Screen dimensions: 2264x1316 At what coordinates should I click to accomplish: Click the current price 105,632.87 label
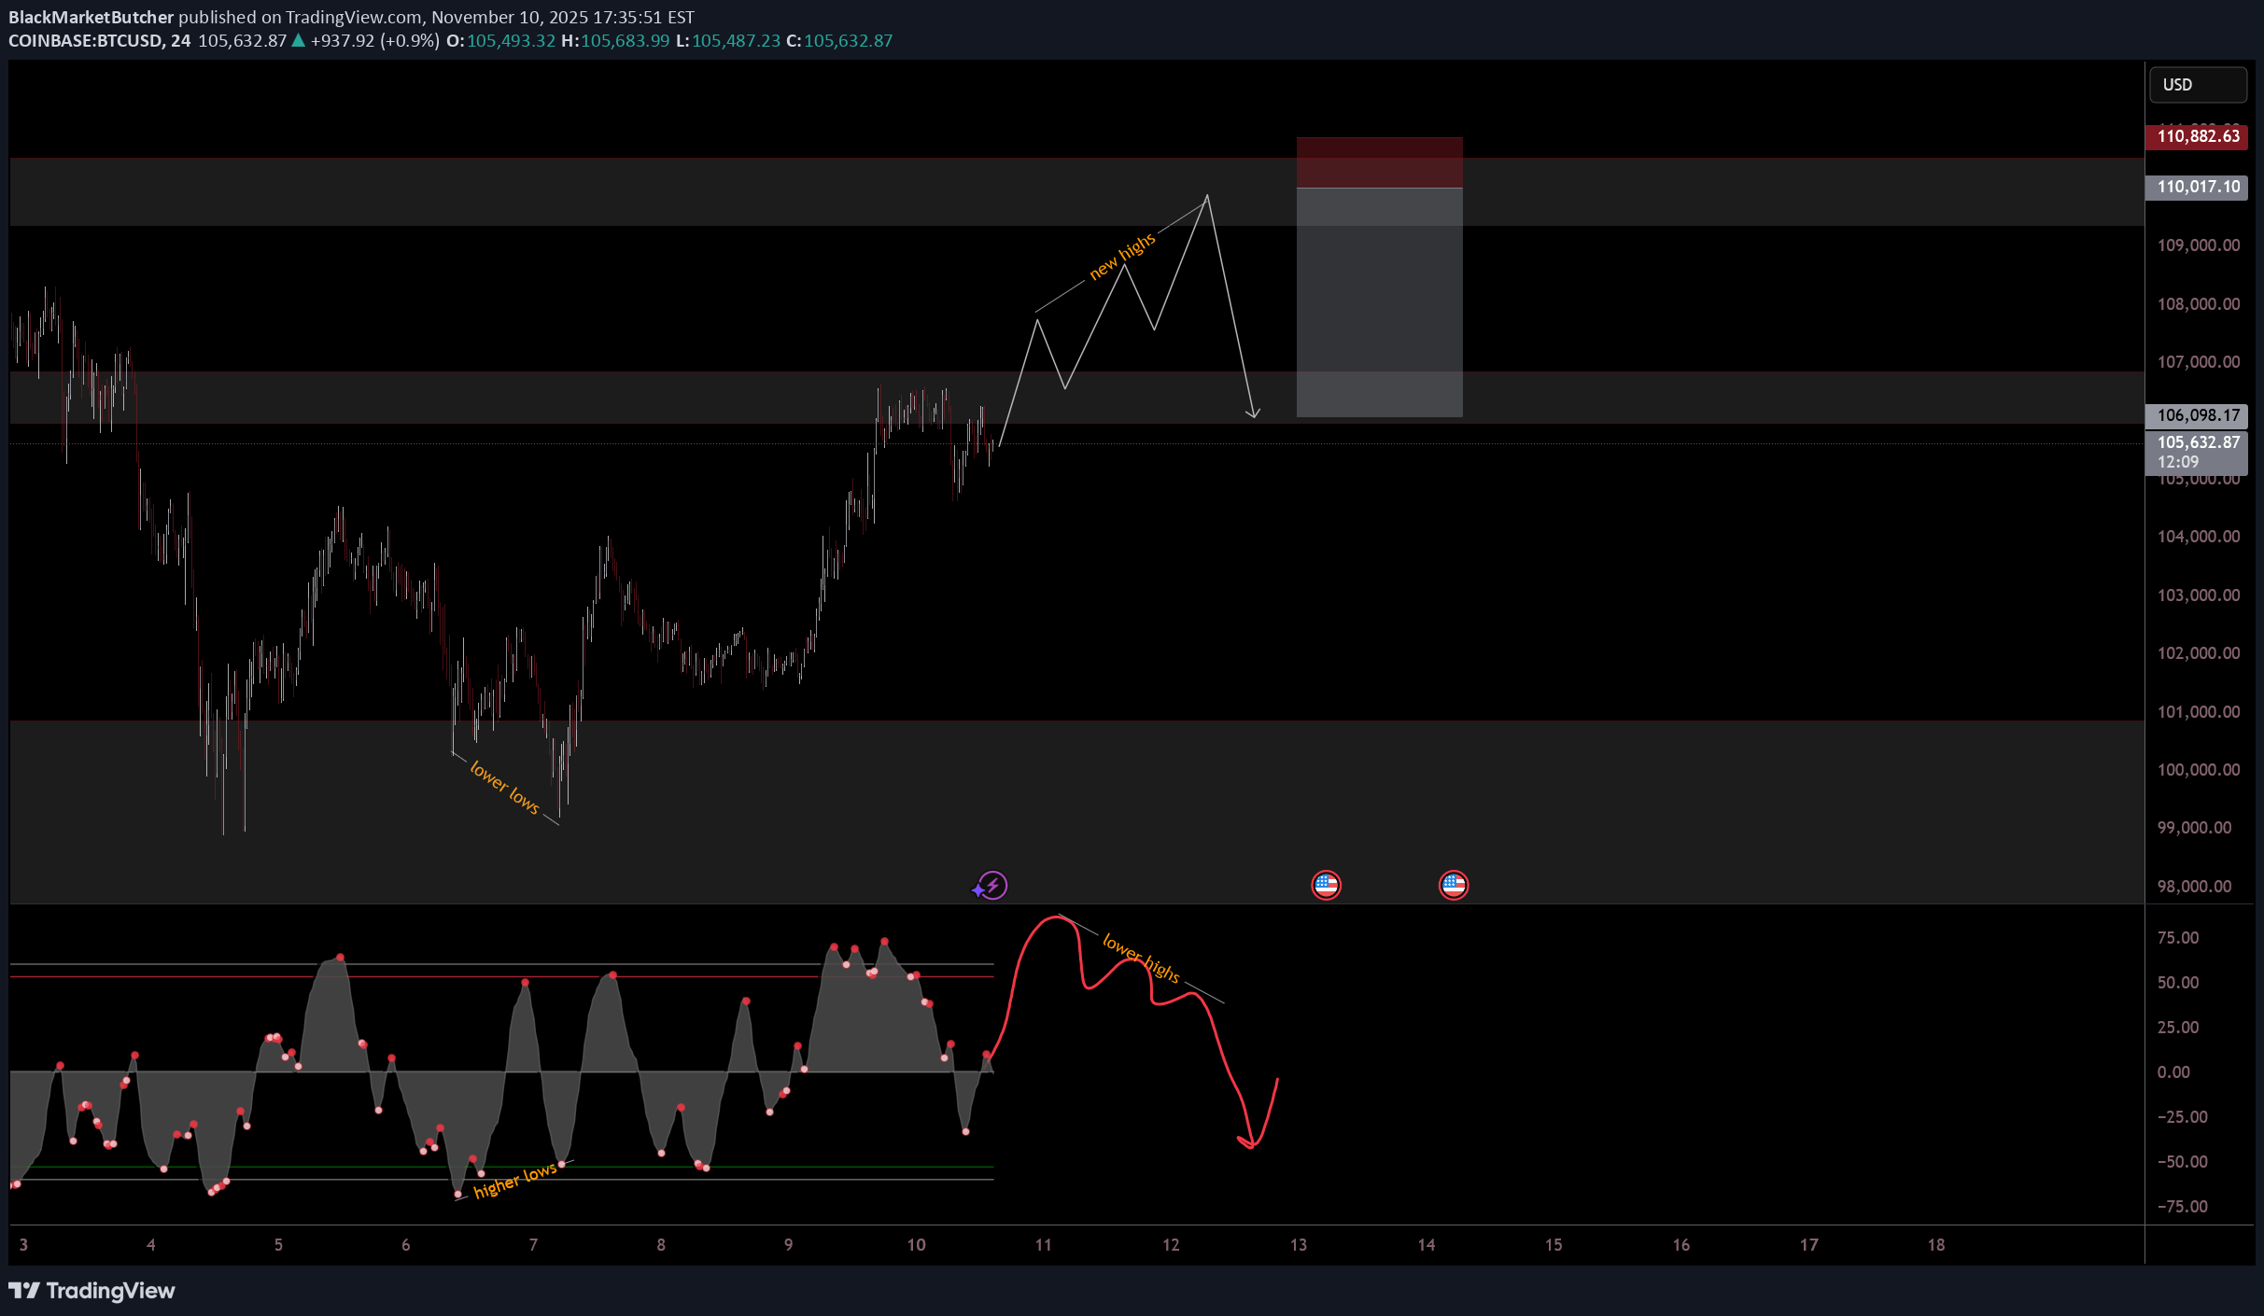[2197, 442]
